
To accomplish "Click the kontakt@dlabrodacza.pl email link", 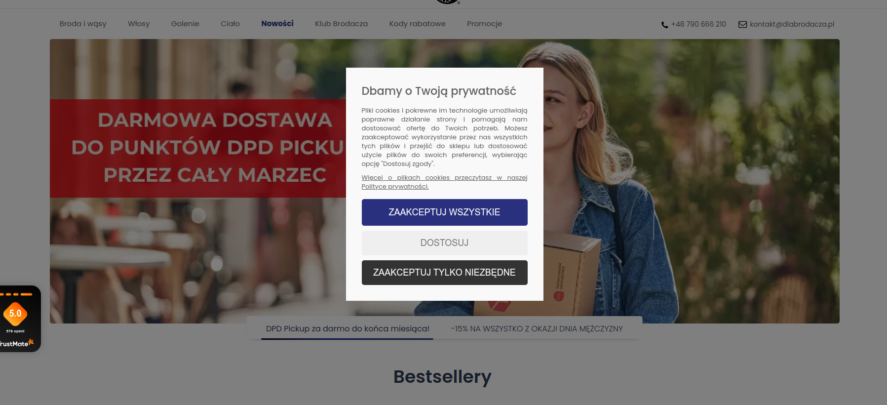I will pos(792,24).
